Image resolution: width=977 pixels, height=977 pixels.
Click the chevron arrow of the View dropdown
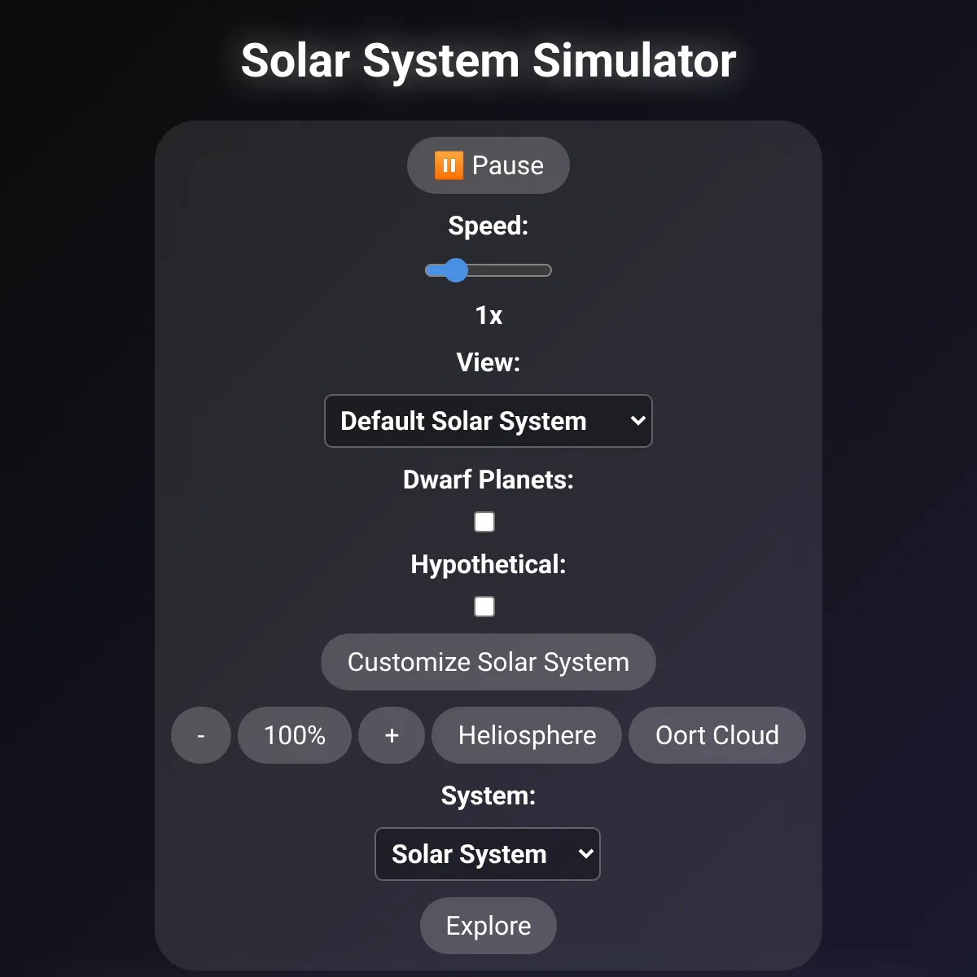point(637,421)
